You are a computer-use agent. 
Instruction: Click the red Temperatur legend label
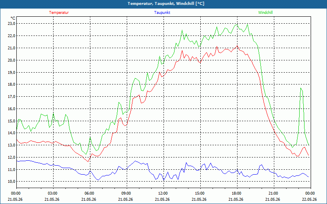(x=59, y=13)
